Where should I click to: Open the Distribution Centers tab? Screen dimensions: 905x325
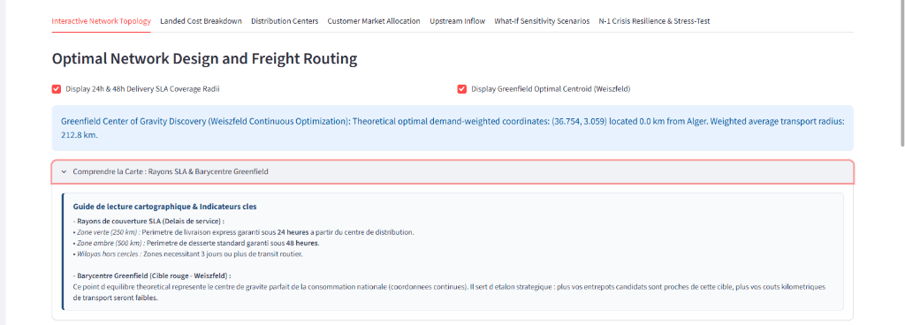(x=285, y=21)
